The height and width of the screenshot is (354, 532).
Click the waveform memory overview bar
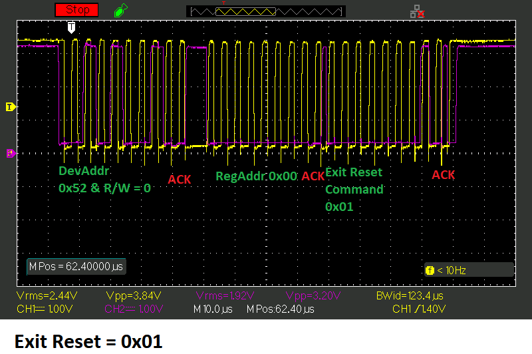tap(266, 11)
